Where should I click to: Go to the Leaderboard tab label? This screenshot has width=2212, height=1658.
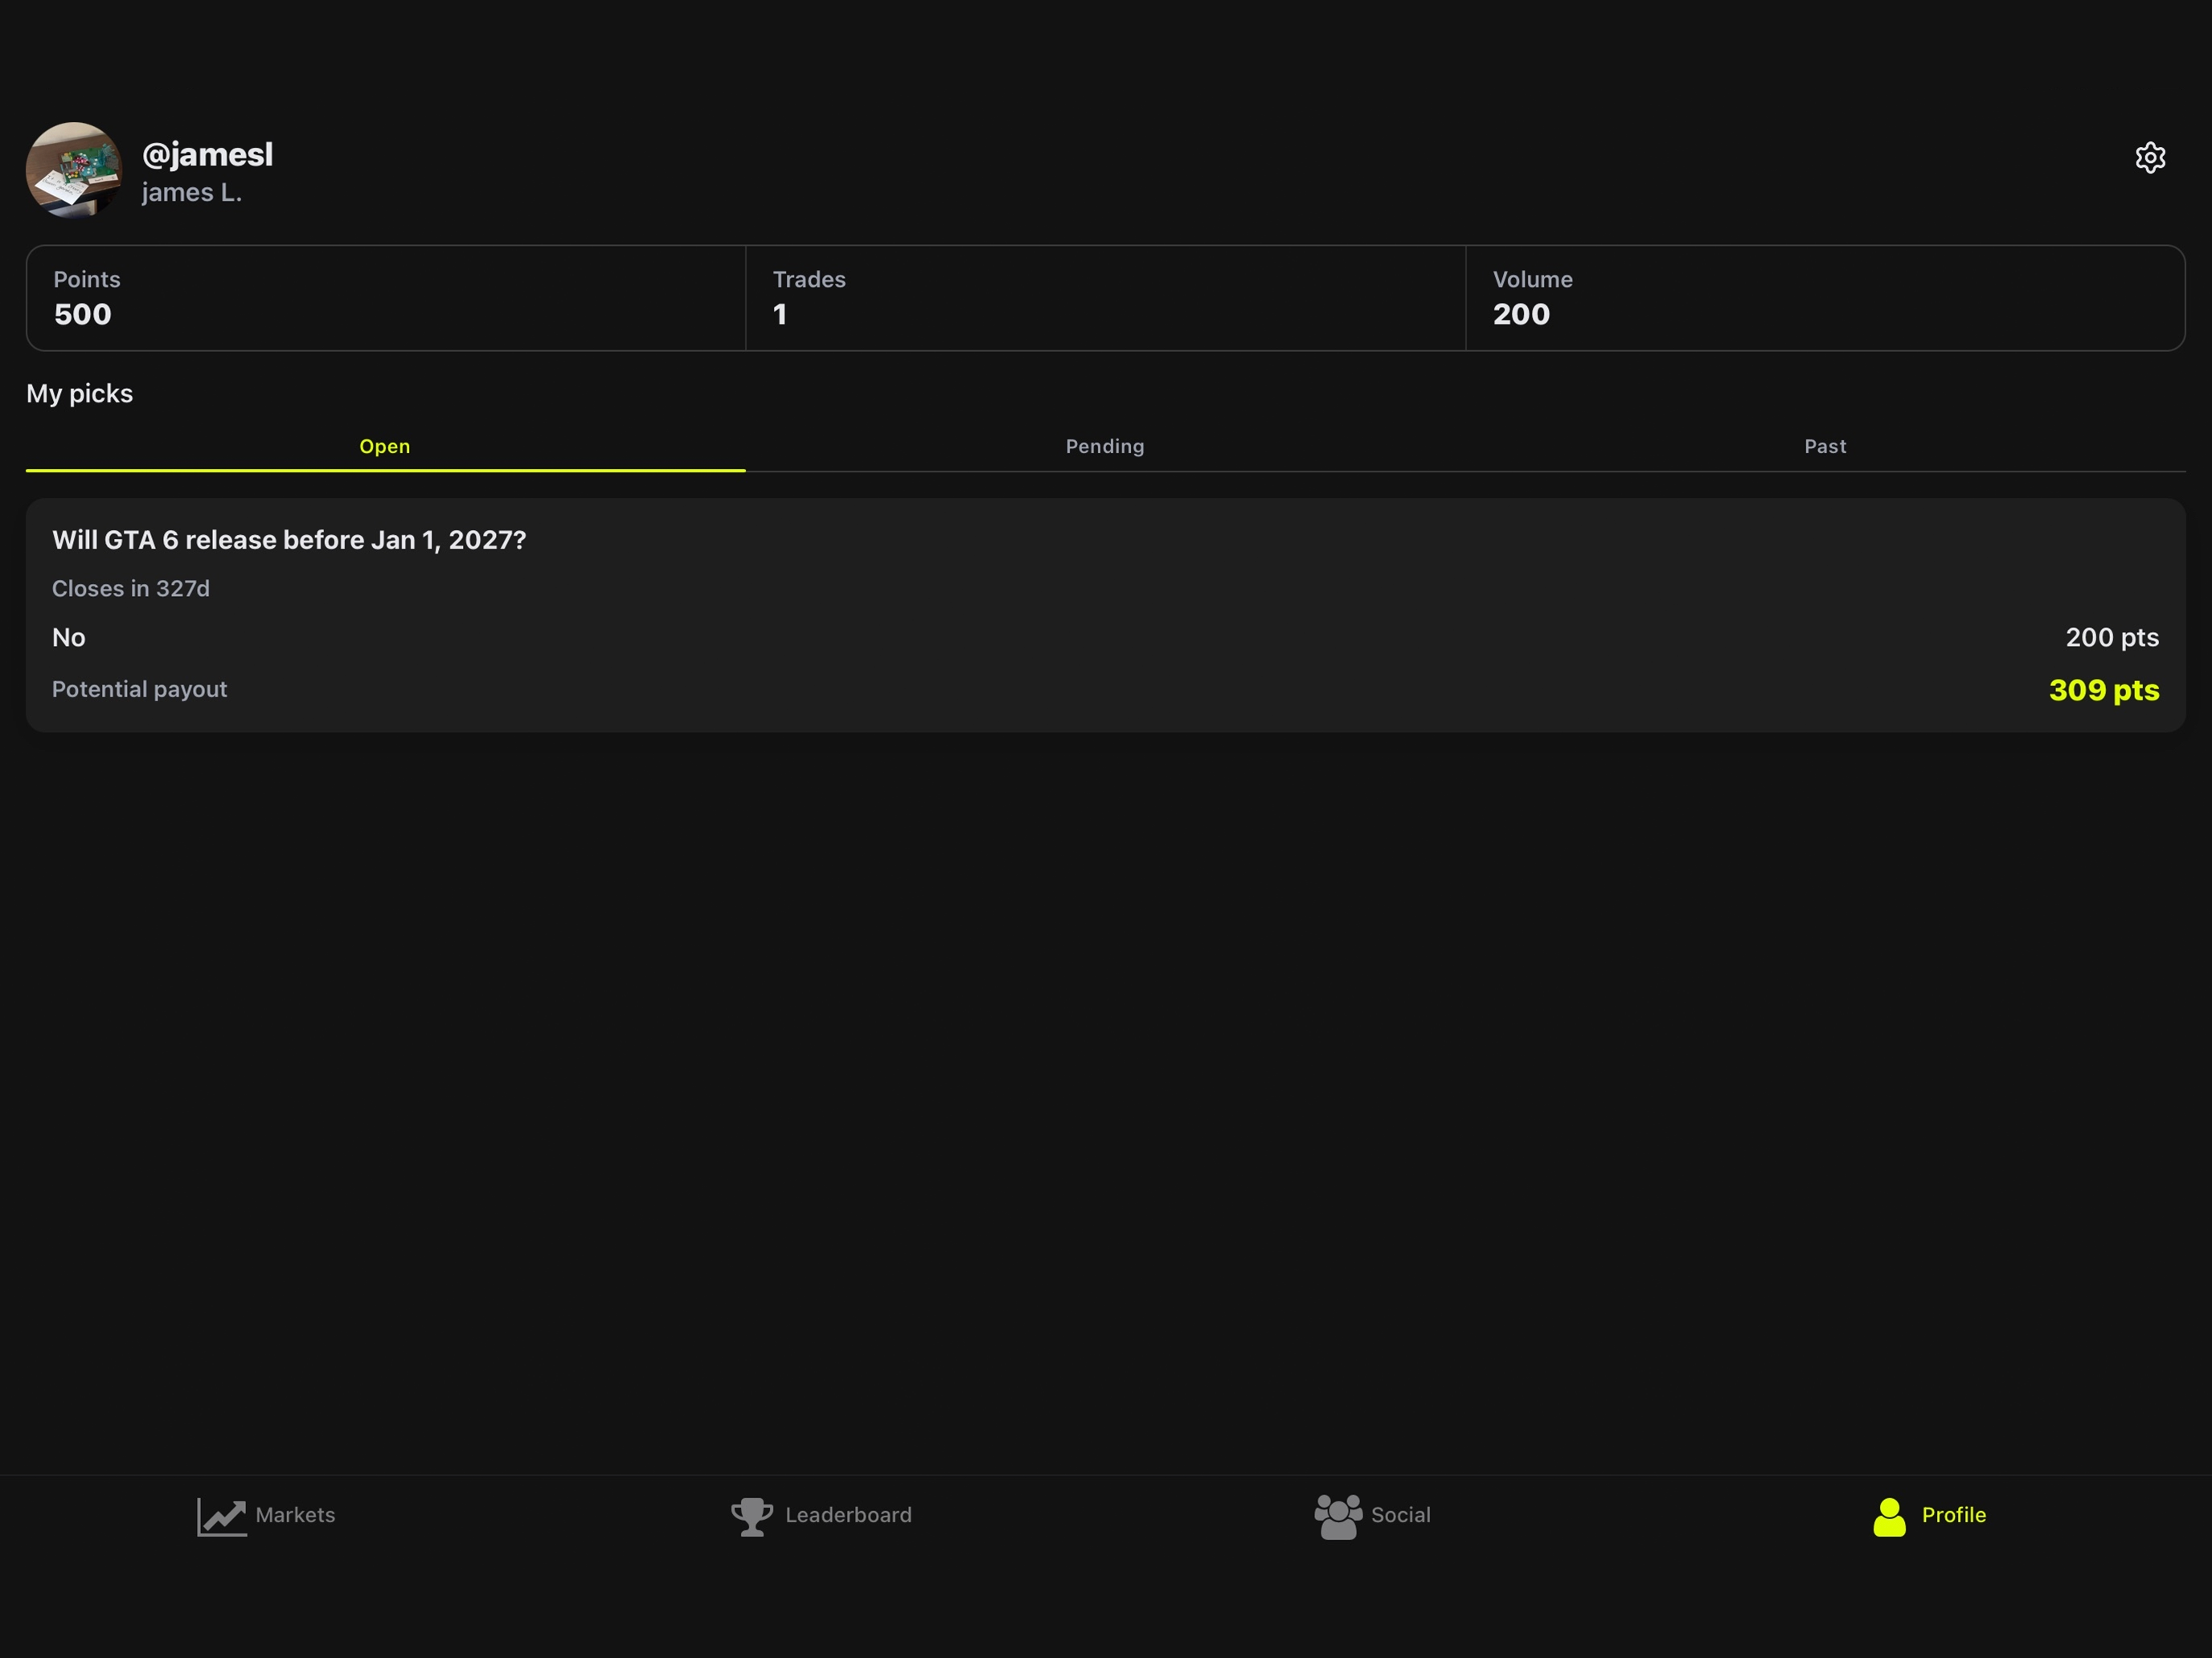click(x=848, y=1515)
